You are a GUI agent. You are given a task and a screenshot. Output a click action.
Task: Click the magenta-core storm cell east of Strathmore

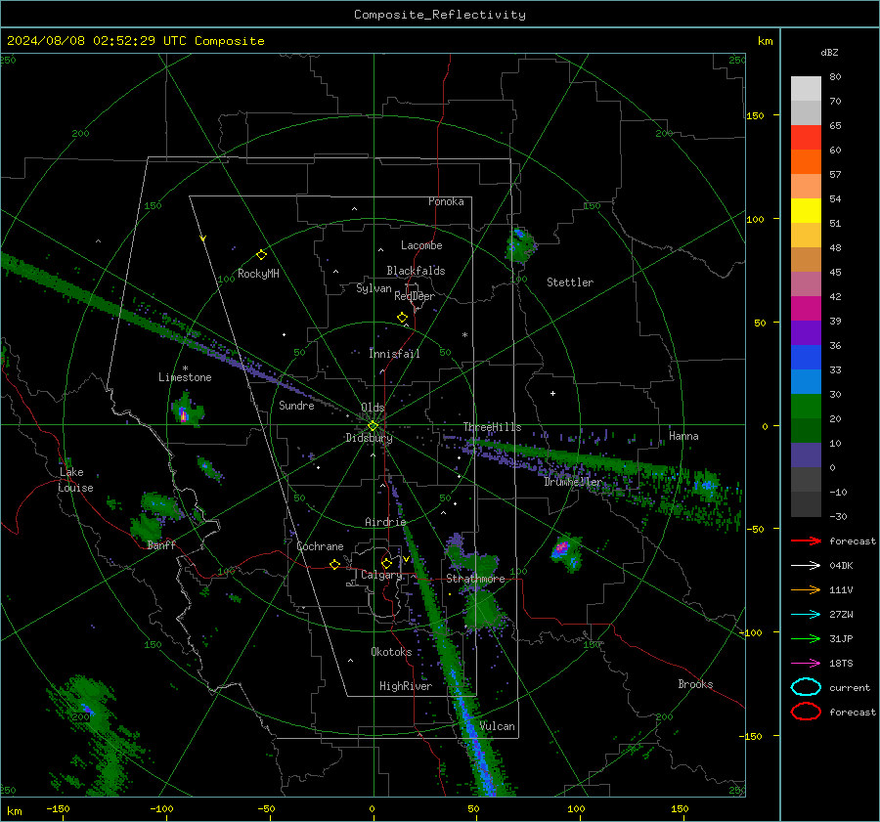(x=565, y=553)
